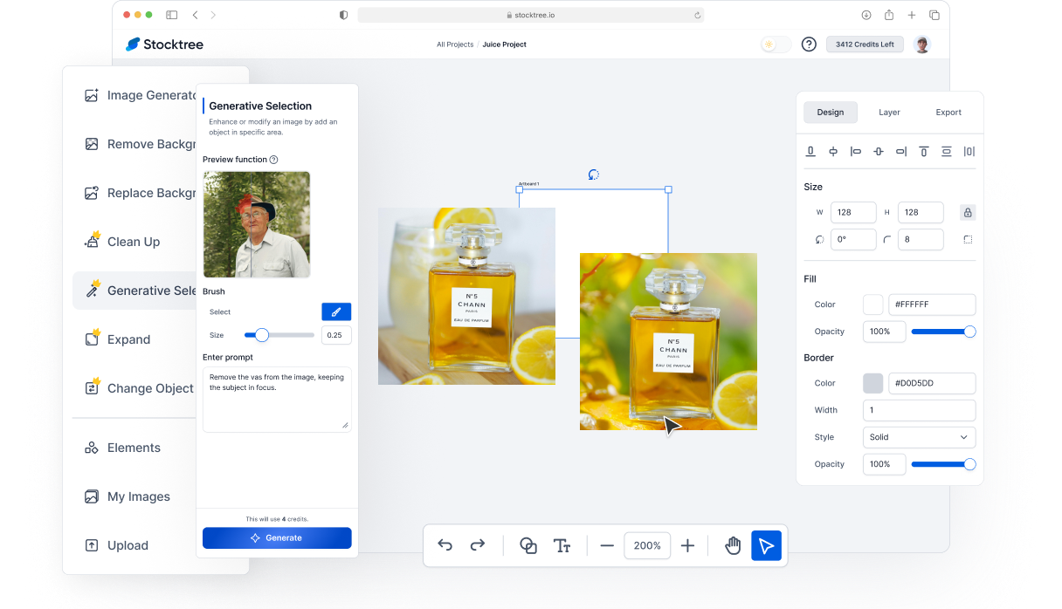Select the shapes tool in bottom toolbar

pos(528,545)
